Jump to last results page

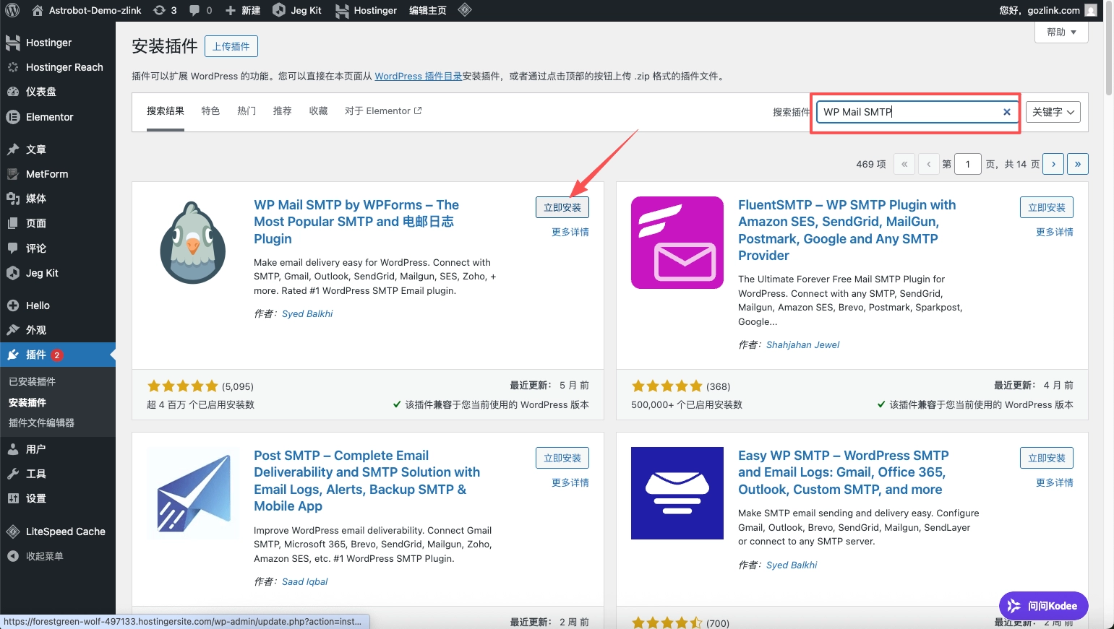(x=1078, y=164)
